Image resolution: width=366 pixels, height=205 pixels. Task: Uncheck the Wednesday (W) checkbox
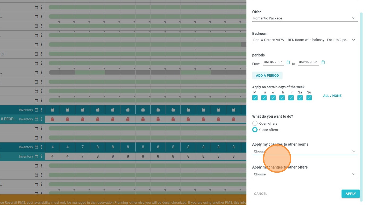273,98
